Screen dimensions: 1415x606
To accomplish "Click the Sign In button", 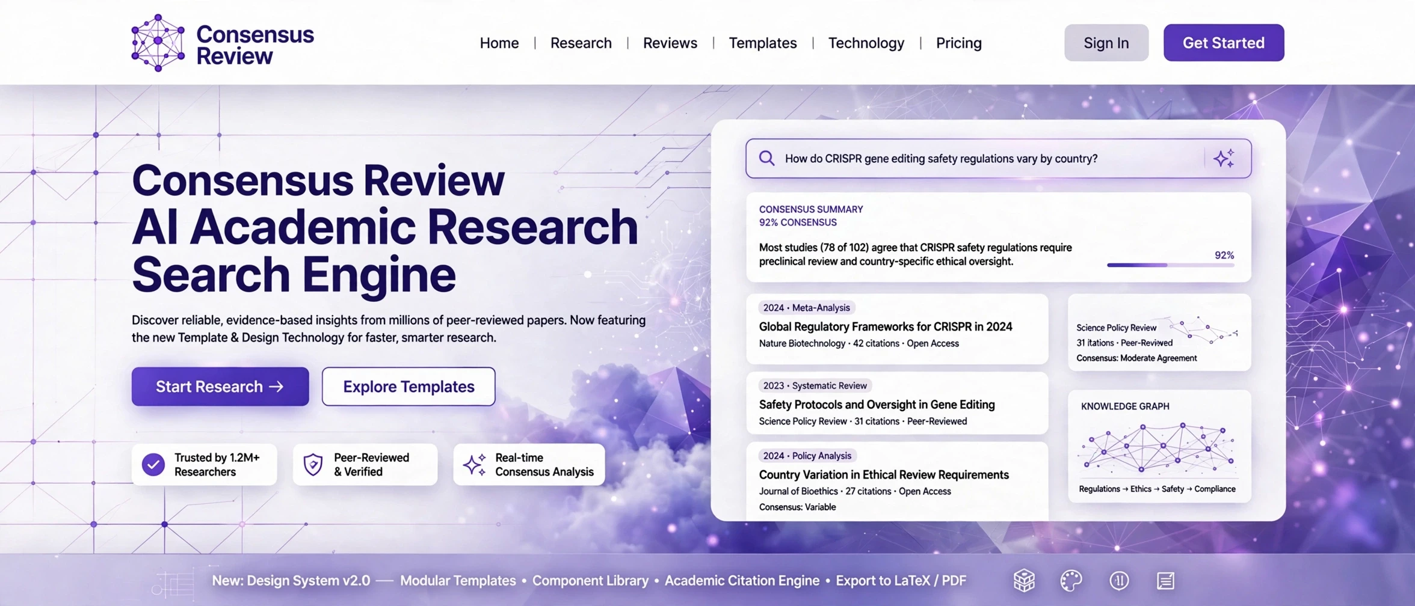I will tap(1106, 43).
